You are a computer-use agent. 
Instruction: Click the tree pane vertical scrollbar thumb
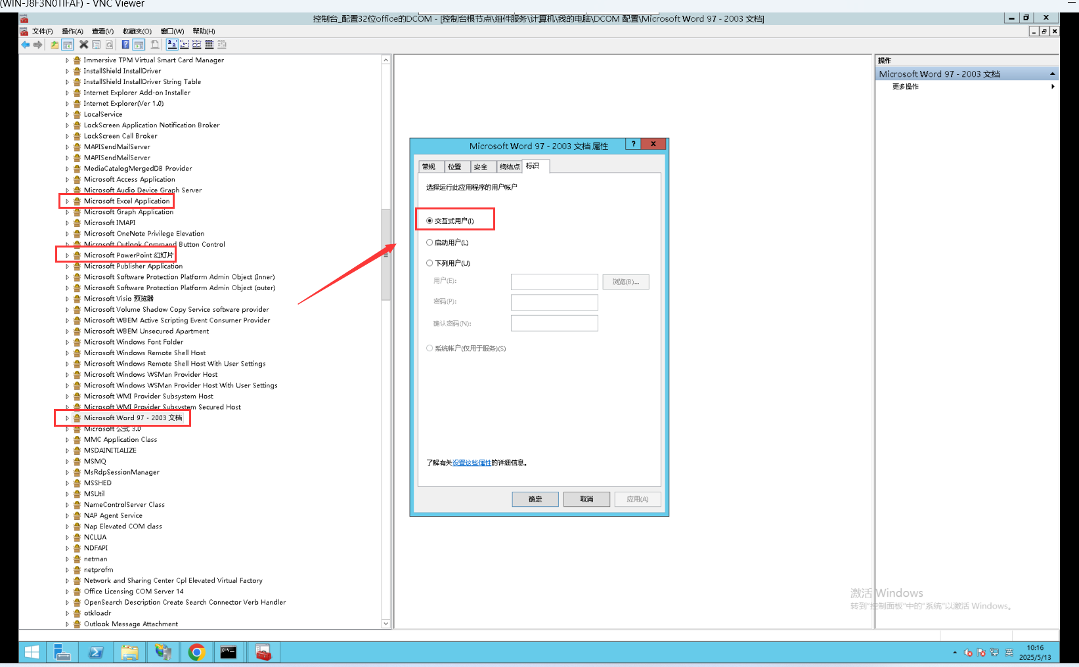(x=385, y=255)
